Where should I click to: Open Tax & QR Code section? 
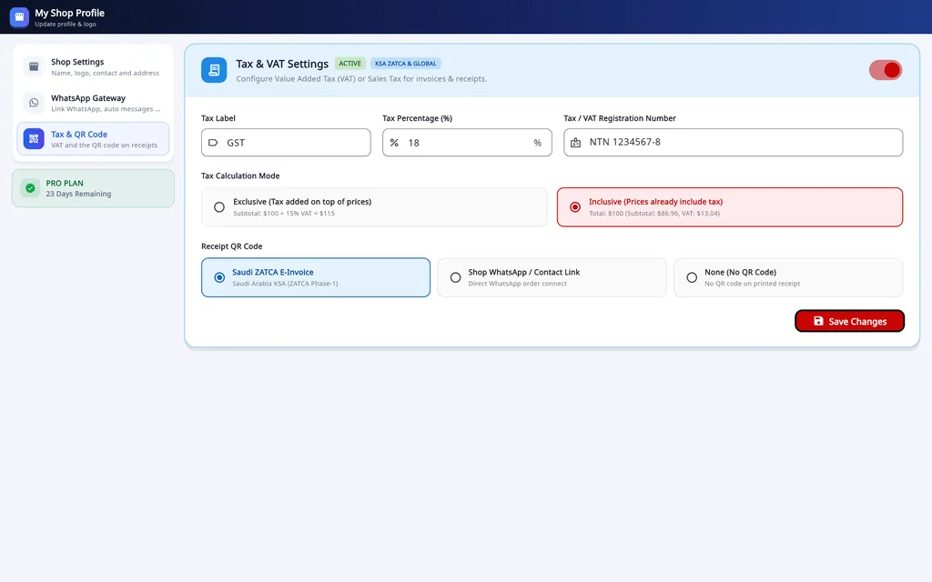point(94,139)
